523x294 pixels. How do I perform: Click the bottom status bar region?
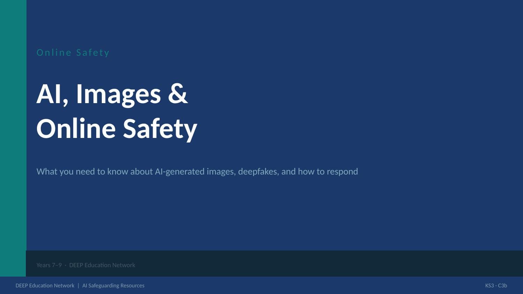[x=261, y=285]
